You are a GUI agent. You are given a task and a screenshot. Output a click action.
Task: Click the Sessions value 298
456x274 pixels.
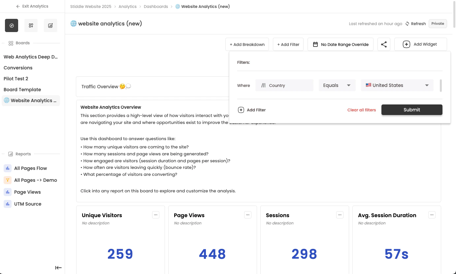tap(304, 254)
